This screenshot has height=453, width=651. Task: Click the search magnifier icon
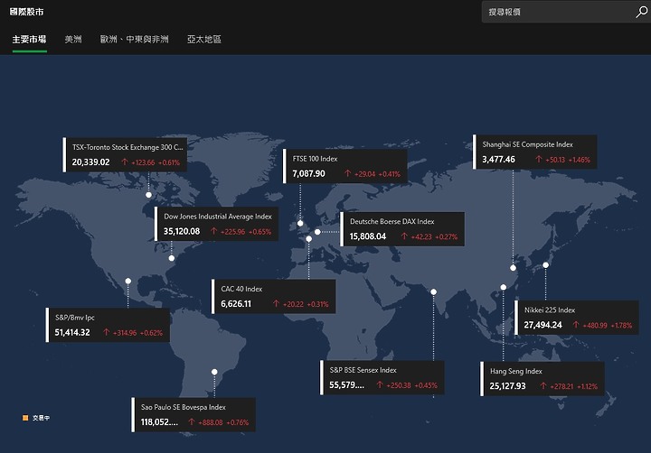[x=641, y=12]
